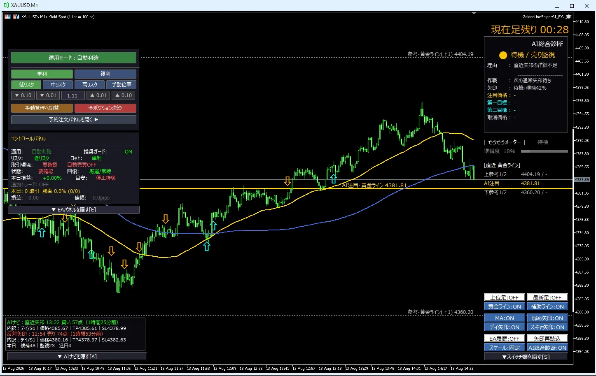This screenshot has height=376, width=596.
Task: Click the 本日損益 +0.00% value
Action: [x=52, y=178]
